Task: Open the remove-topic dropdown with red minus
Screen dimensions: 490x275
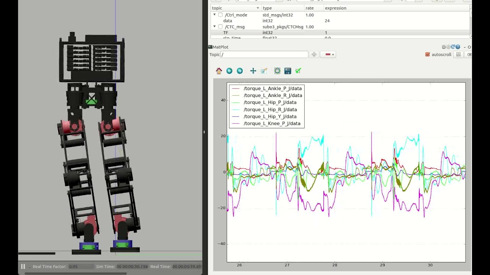Action: [x=328, y=55]
